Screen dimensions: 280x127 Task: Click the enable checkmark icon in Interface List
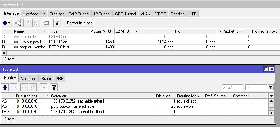coord(28,23)
